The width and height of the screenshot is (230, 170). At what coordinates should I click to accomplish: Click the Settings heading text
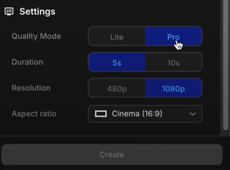pos(37,12)
